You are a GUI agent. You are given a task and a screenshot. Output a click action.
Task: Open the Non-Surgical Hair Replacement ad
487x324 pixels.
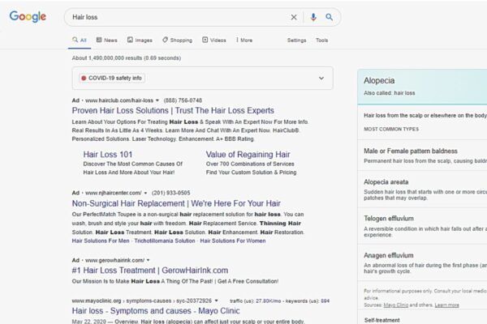click(176, 203)
